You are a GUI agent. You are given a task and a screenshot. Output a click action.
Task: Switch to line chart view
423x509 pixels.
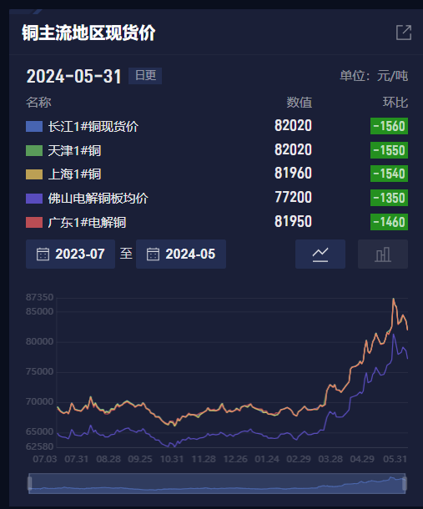point(320,254)
